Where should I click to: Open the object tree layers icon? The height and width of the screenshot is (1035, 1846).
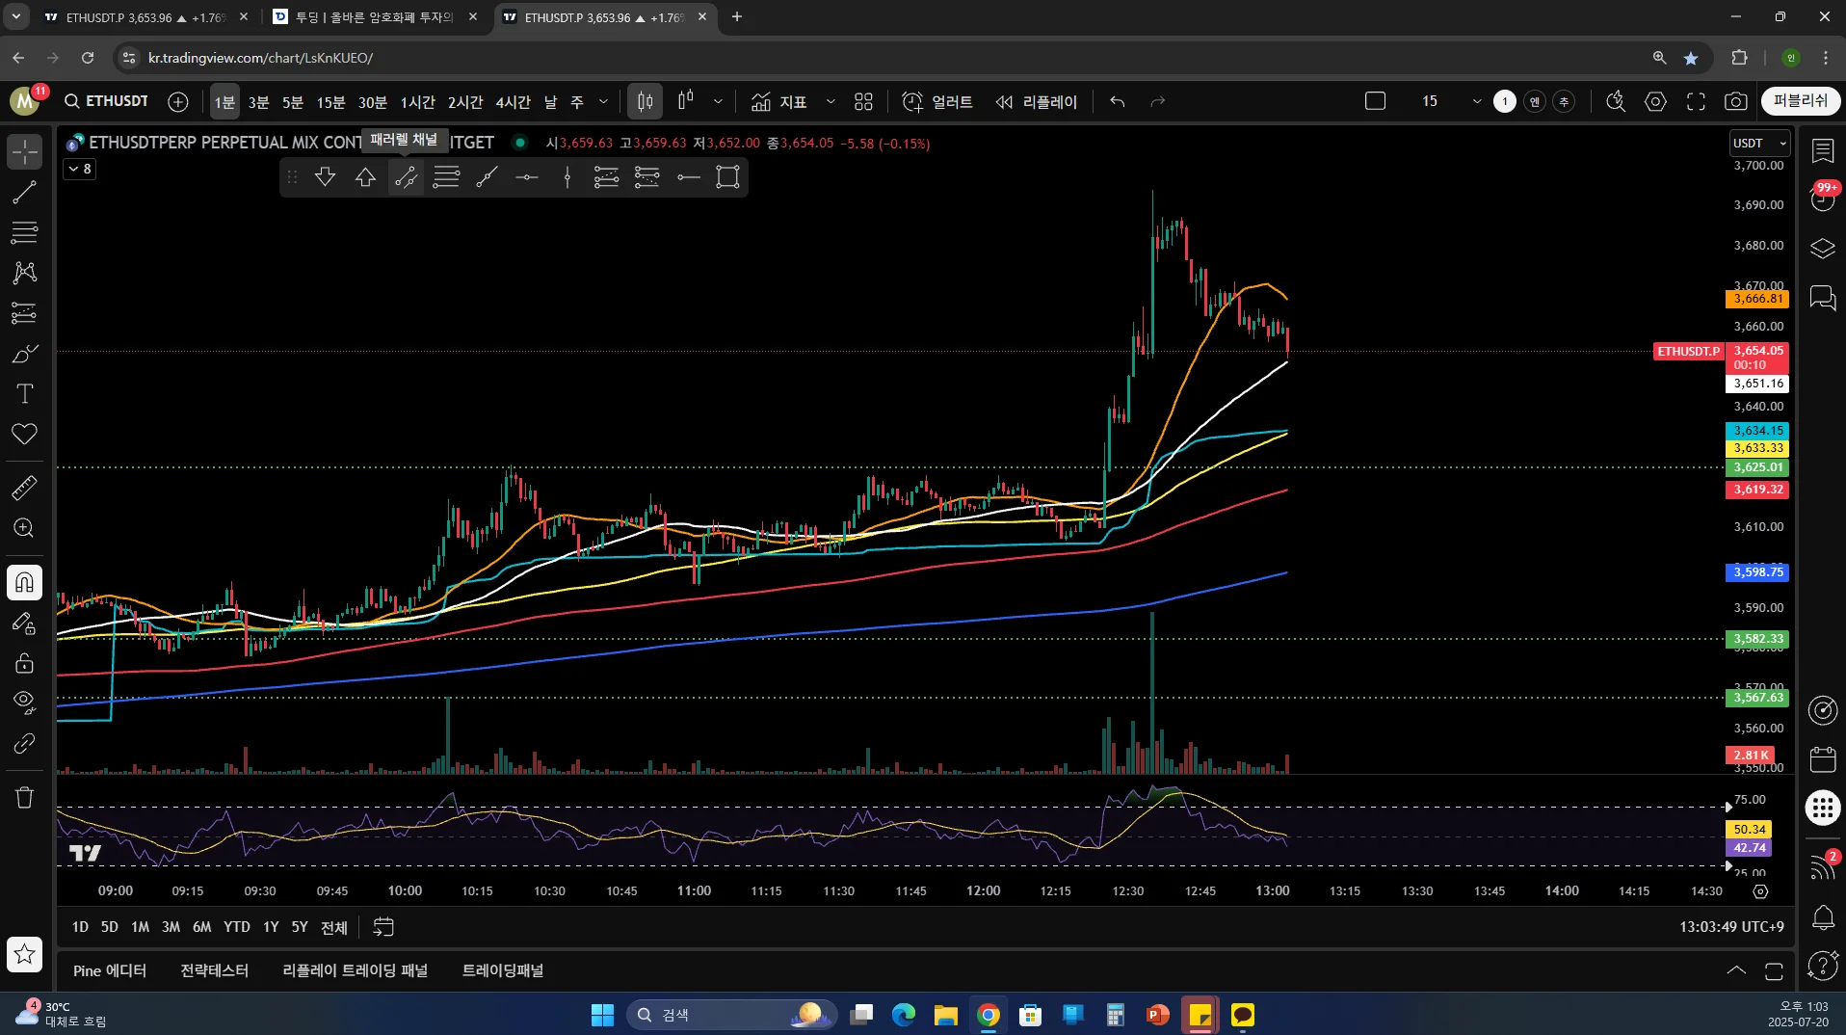coord(1823,249)
